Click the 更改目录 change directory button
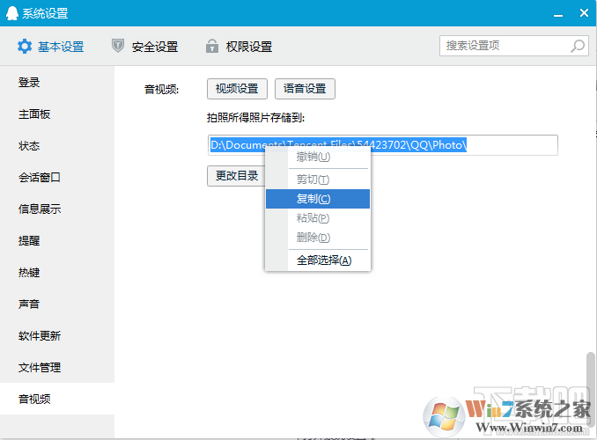Screen dimensions: 597x440 [x=236, y=175]
